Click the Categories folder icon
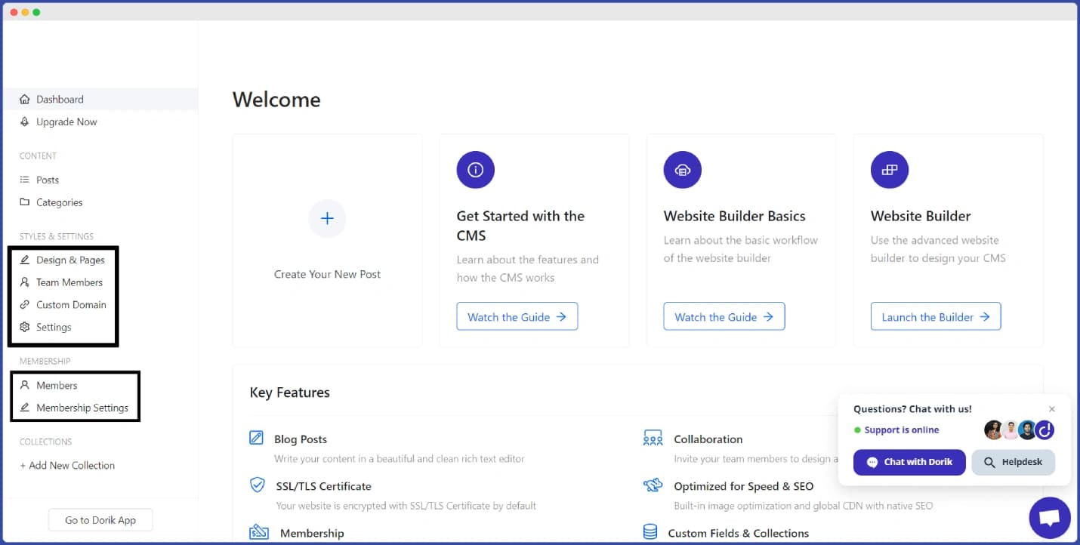This screenshot has height=545, width=1080. (x=25, y=202)
